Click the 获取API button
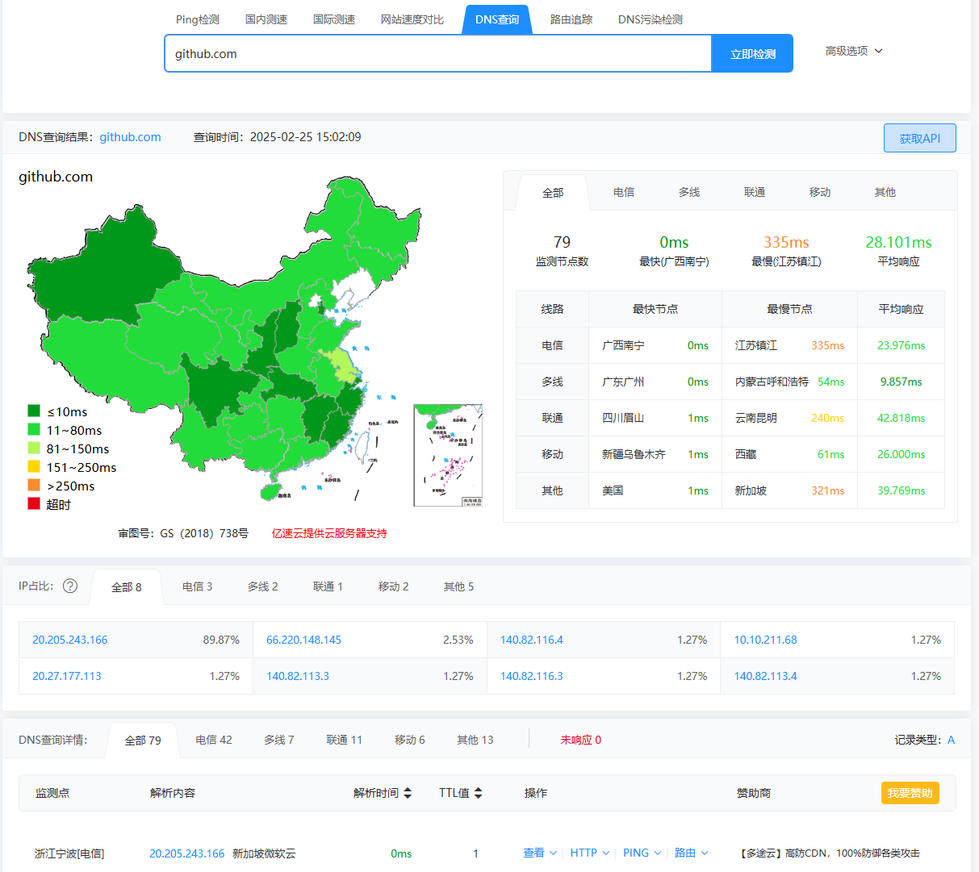This screenshot has width=979, height=872. (x=920, y=138)
